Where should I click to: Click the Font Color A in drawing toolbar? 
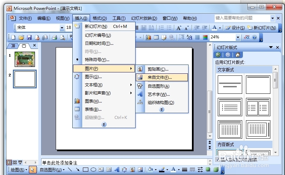tap(173, 170)
